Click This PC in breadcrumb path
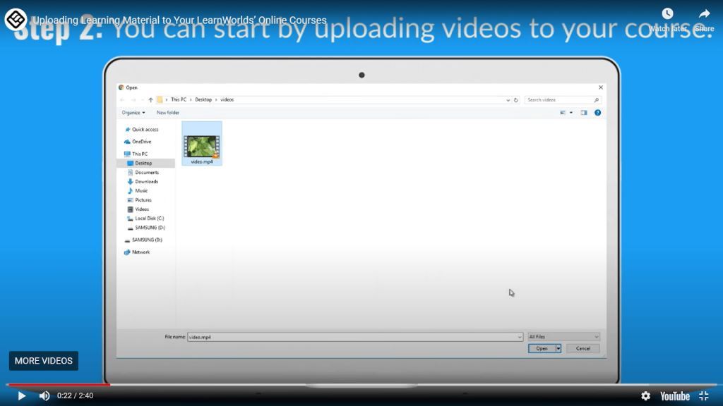 click(179, 100)
